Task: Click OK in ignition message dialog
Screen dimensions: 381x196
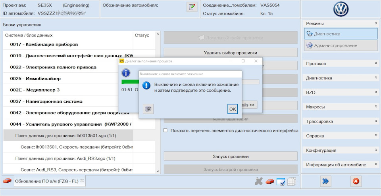Action: coord(233,109)
